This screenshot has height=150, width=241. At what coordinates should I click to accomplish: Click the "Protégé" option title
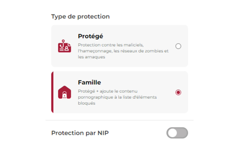click(90, 36)
